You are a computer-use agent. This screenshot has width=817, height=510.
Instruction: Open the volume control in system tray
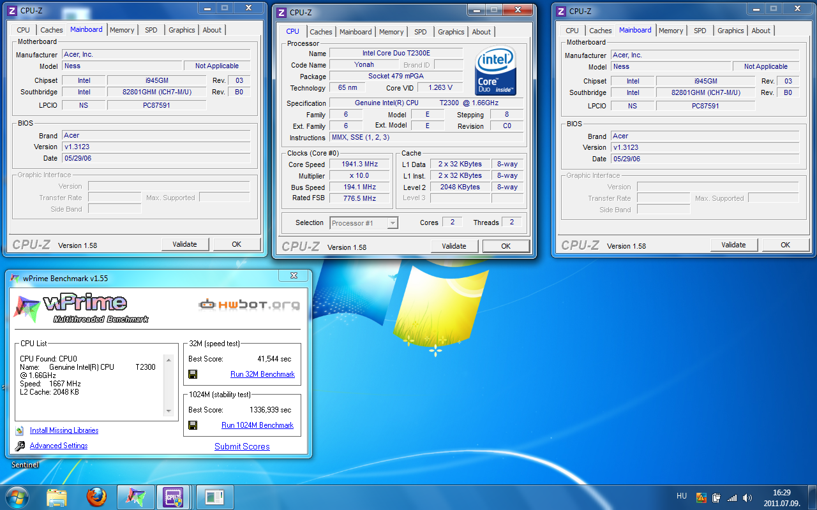747,498
